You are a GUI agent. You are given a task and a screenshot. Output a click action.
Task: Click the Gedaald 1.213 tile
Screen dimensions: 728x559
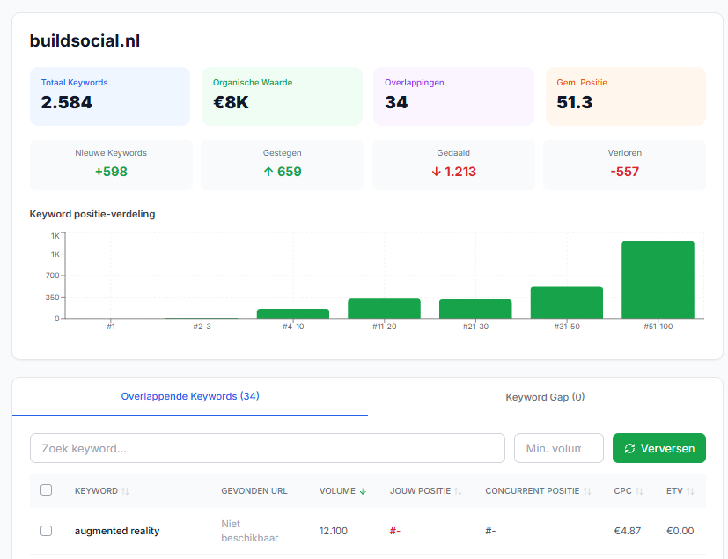(x=453, y=165)
